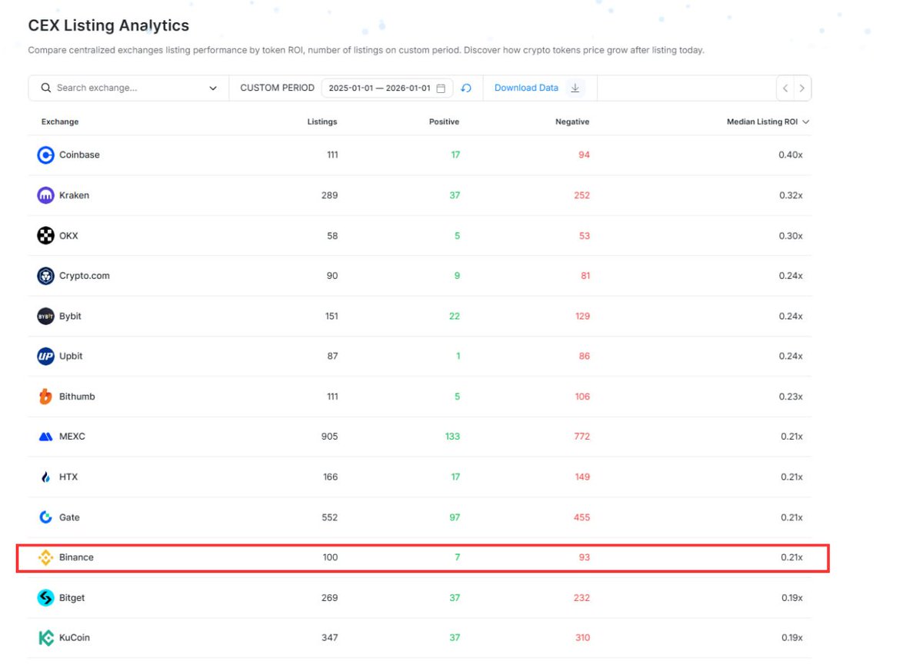The height and width of the screenshot is (668, 923).
Task: Open the HTX exchange name link
Action: [68, 477]
